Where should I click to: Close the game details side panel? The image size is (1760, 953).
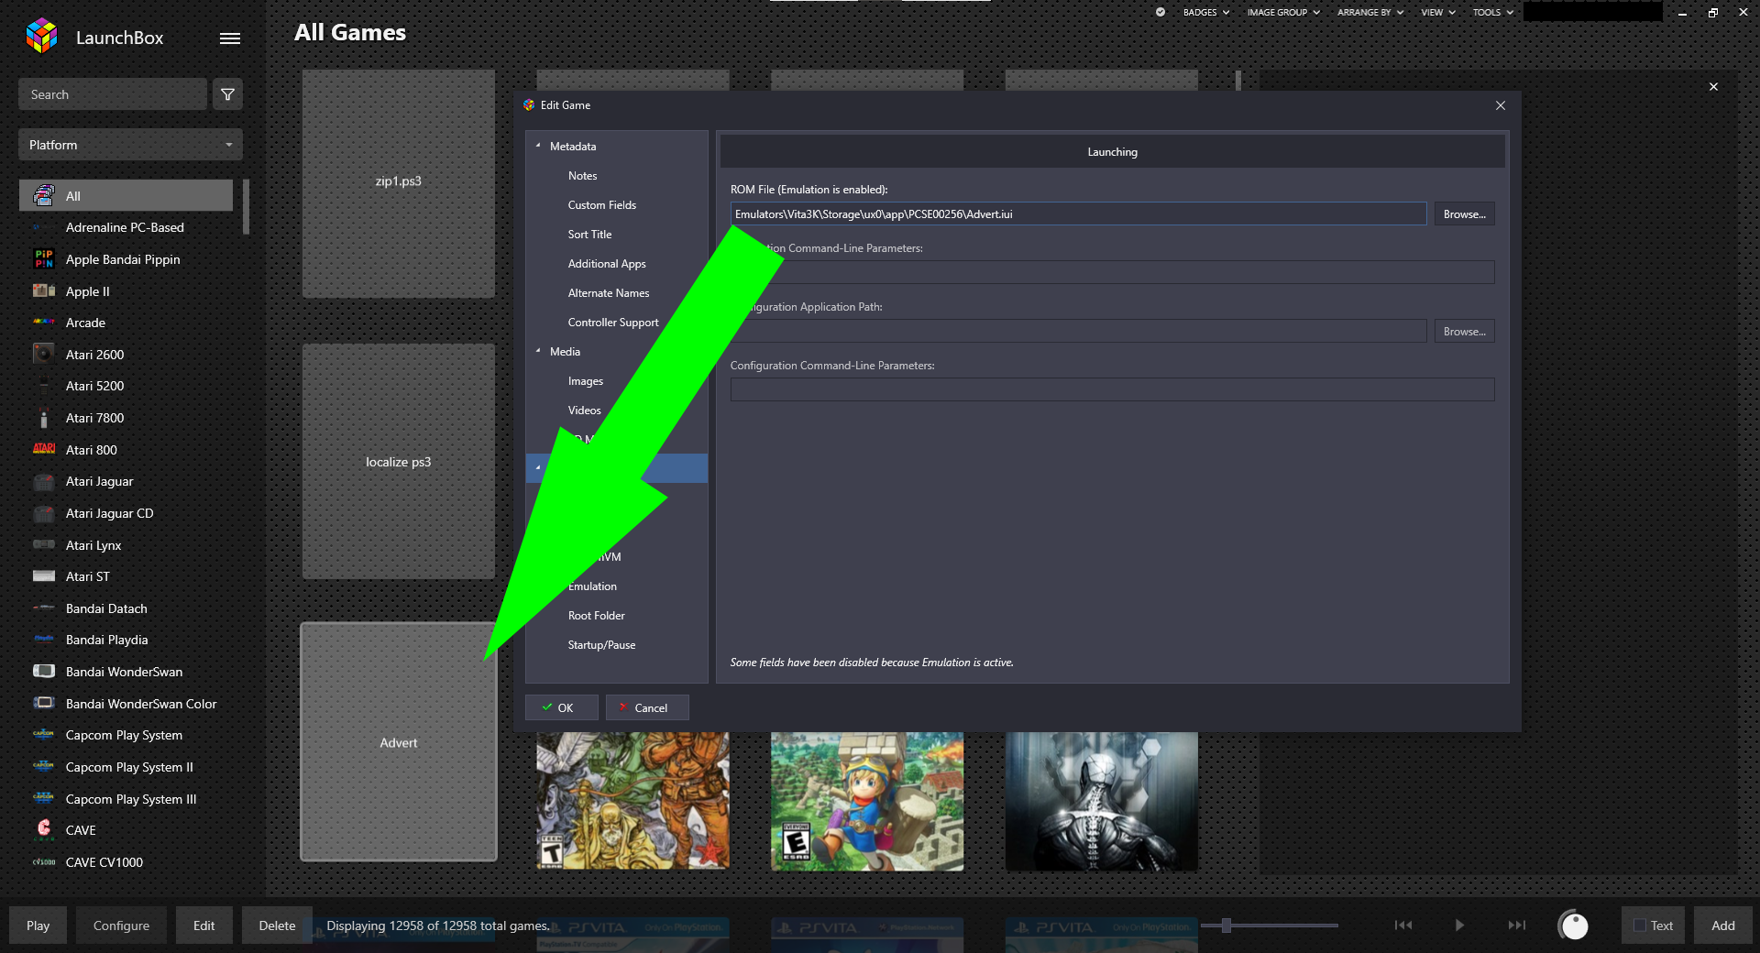[x=1713, y=87]
